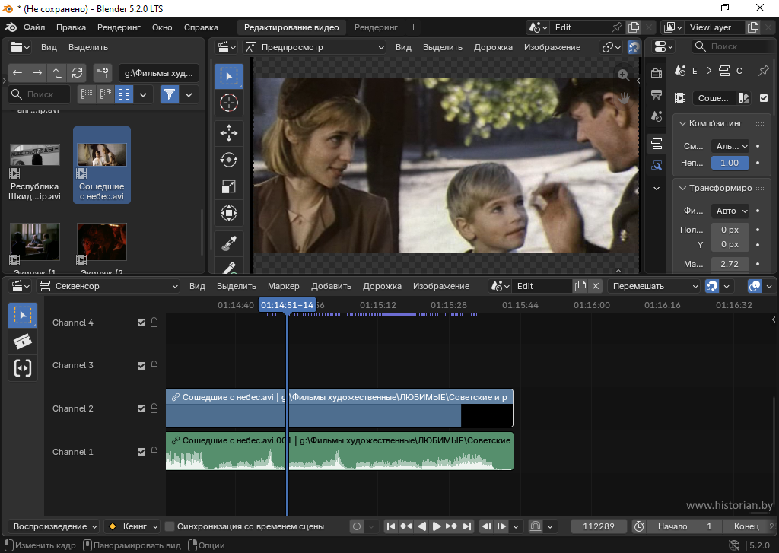This screenshot has height=553, width=779.
Task: Enable Synchronization with scene time checkbox
Action: tap(170, 526)
